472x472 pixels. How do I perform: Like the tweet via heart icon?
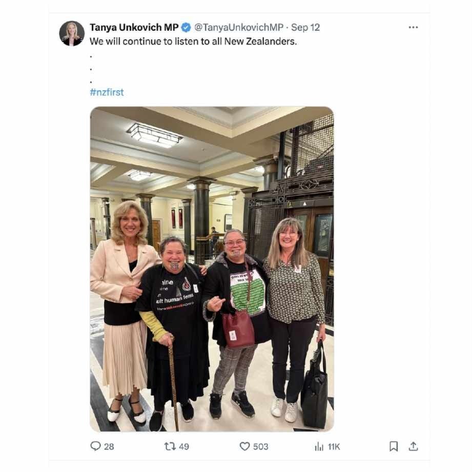244,446
